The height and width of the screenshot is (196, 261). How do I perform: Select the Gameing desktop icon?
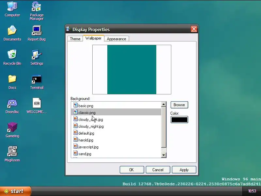coord(12,130)
